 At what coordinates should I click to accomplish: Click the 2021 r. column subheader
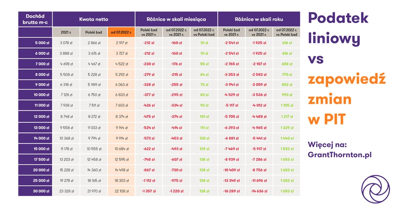pyautogui.click(x=66, y=32)
